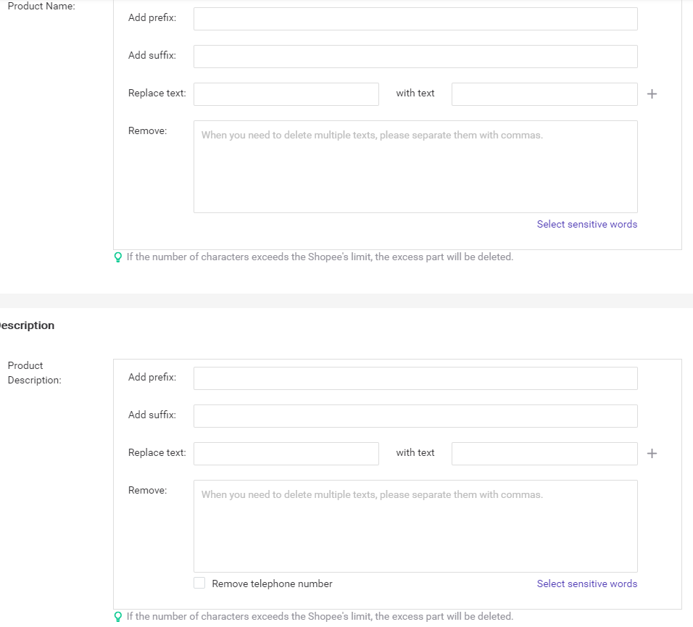The width and height of the screenshot is (693, 627).
Task: Click the Product Name Replace text field
Action: click(x=286, y=94)
